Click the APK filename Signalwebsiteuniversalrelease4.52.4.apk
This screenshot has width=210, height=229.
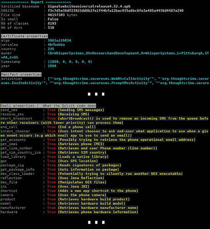(89, 6)
